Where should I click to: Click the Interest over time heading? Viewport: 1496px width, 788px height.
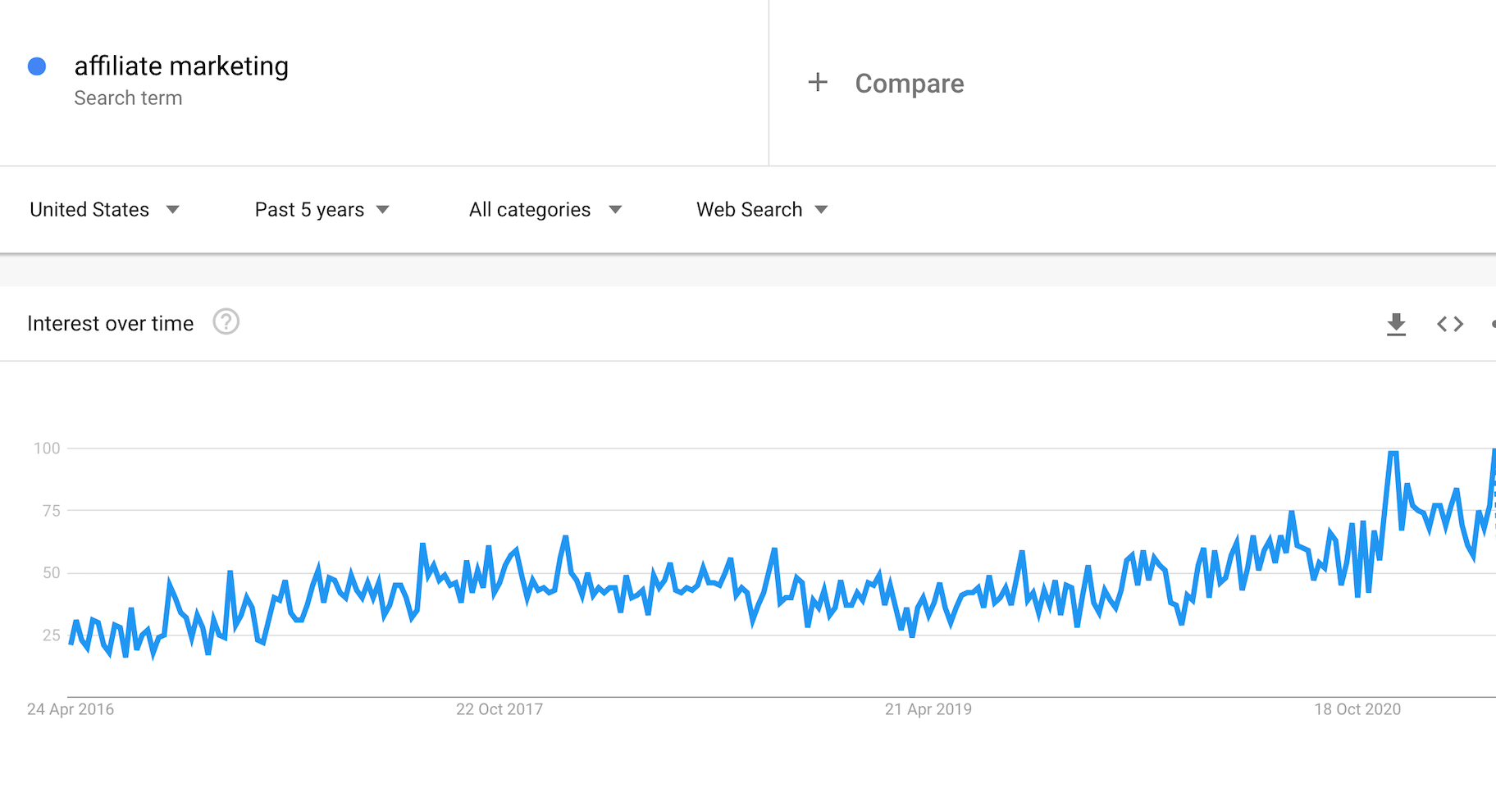tap(111, 324)
